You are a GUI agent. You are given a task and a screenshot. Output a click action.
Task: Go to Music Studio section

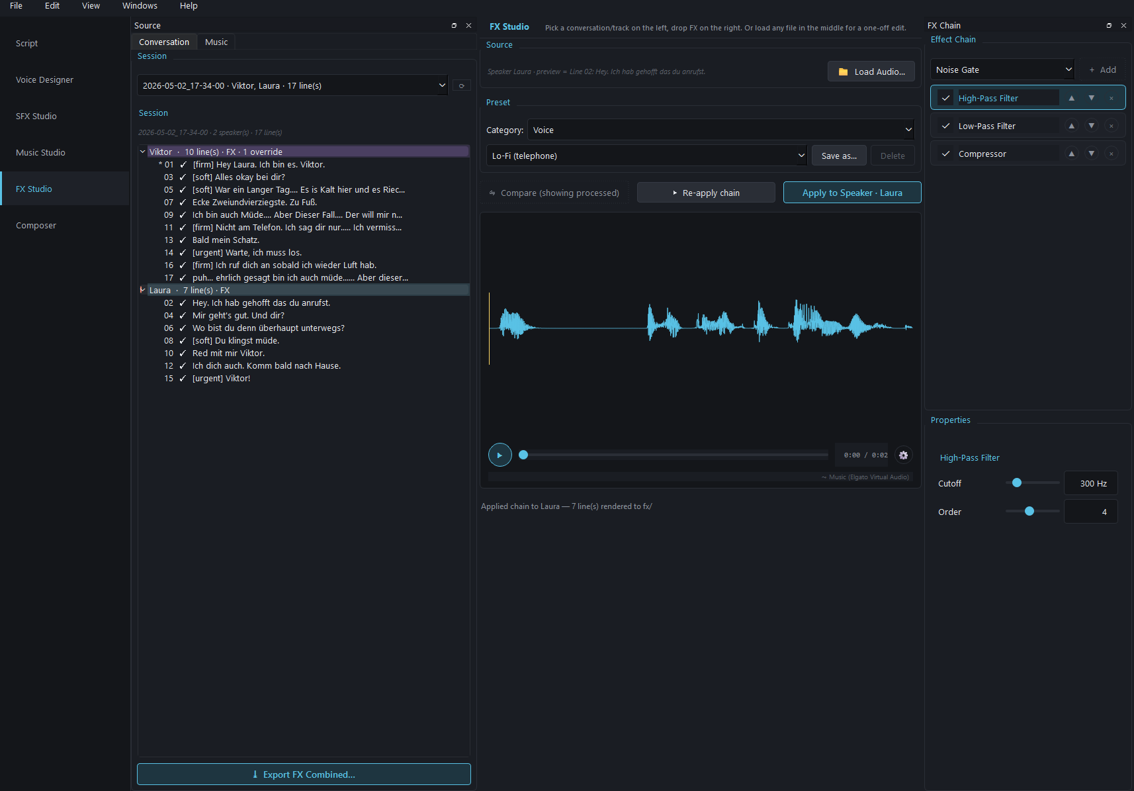click(x=64, y=152)
